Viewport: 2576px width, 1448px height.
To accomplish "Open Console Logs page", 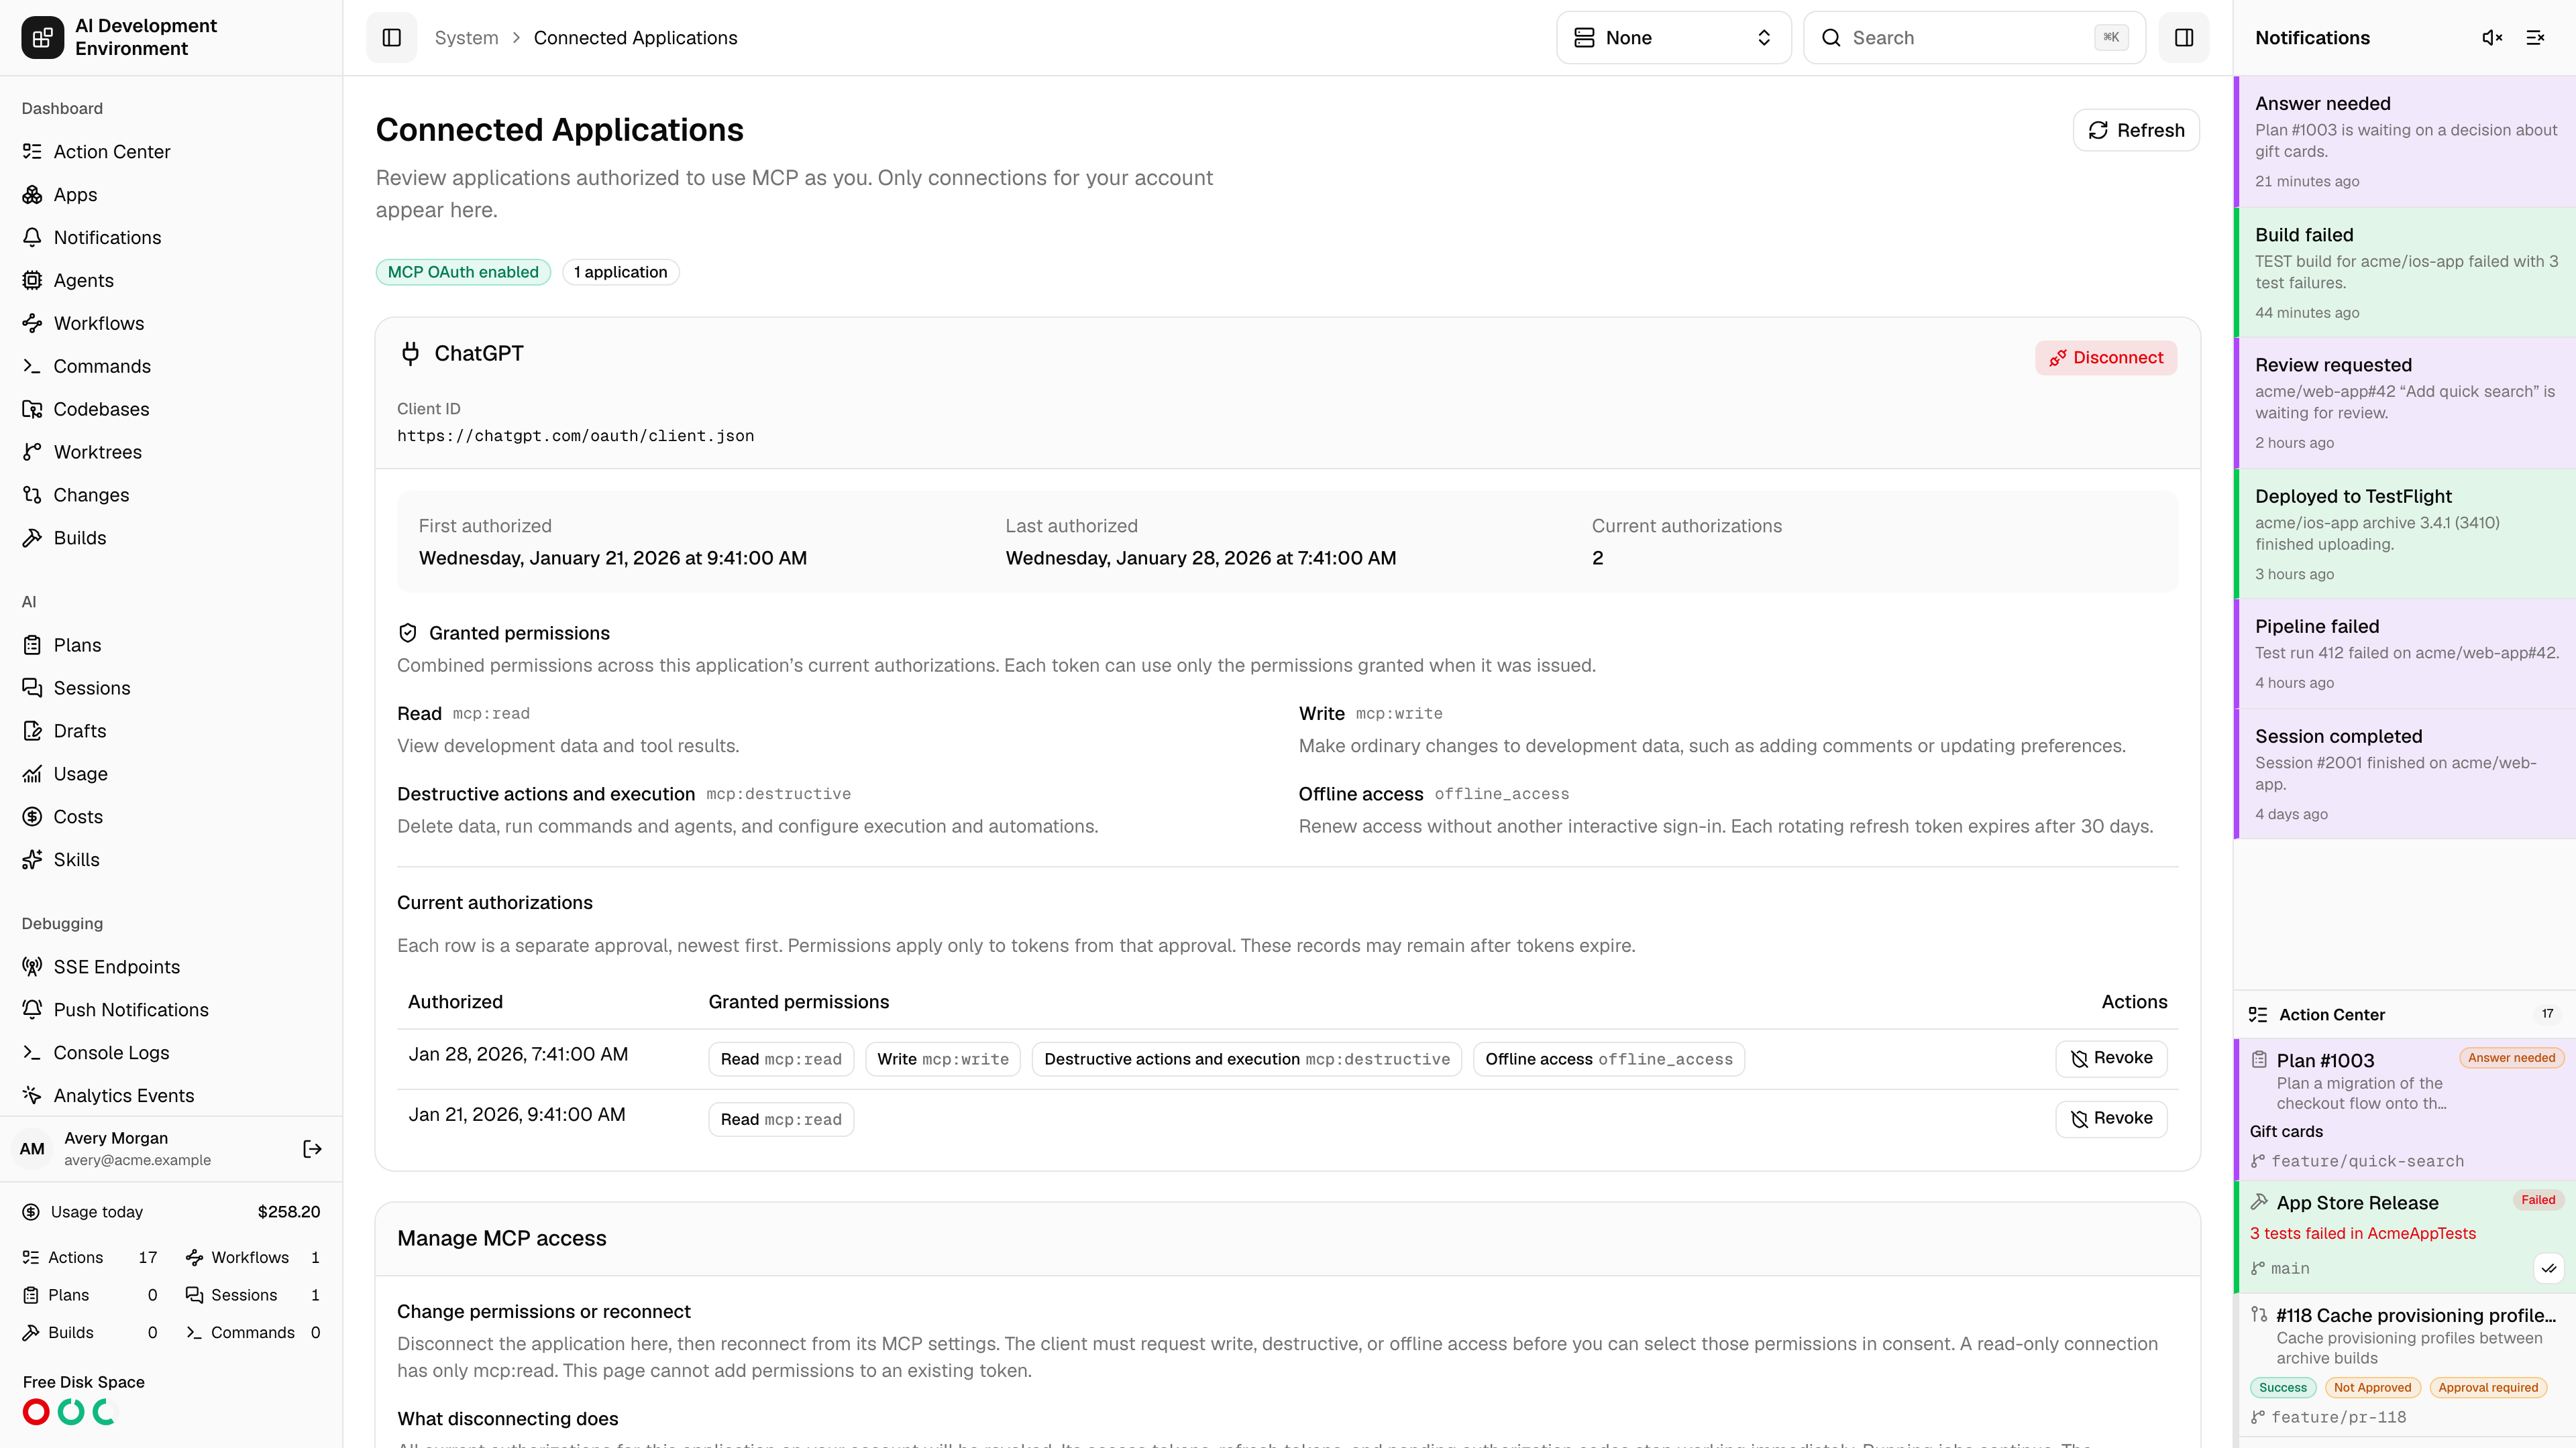I will 171,1053.
